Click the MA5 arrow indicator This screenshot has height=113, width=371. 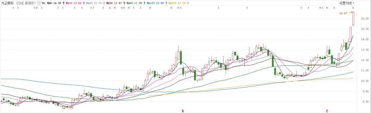pyautogui.click(x=63, y=3)
